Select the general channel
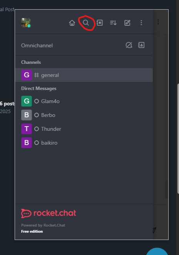This screenshot has width=179, height=255. (84, 75)
